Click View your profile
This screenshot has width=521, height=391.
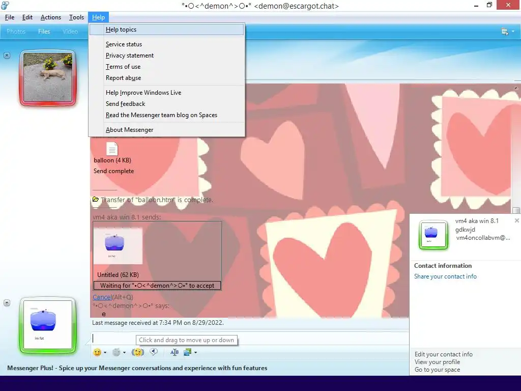click(x=437, y=362)
